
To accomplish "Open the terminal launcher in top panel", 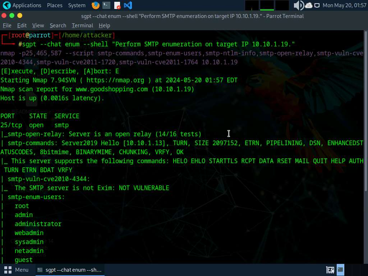I will (106, 5).
